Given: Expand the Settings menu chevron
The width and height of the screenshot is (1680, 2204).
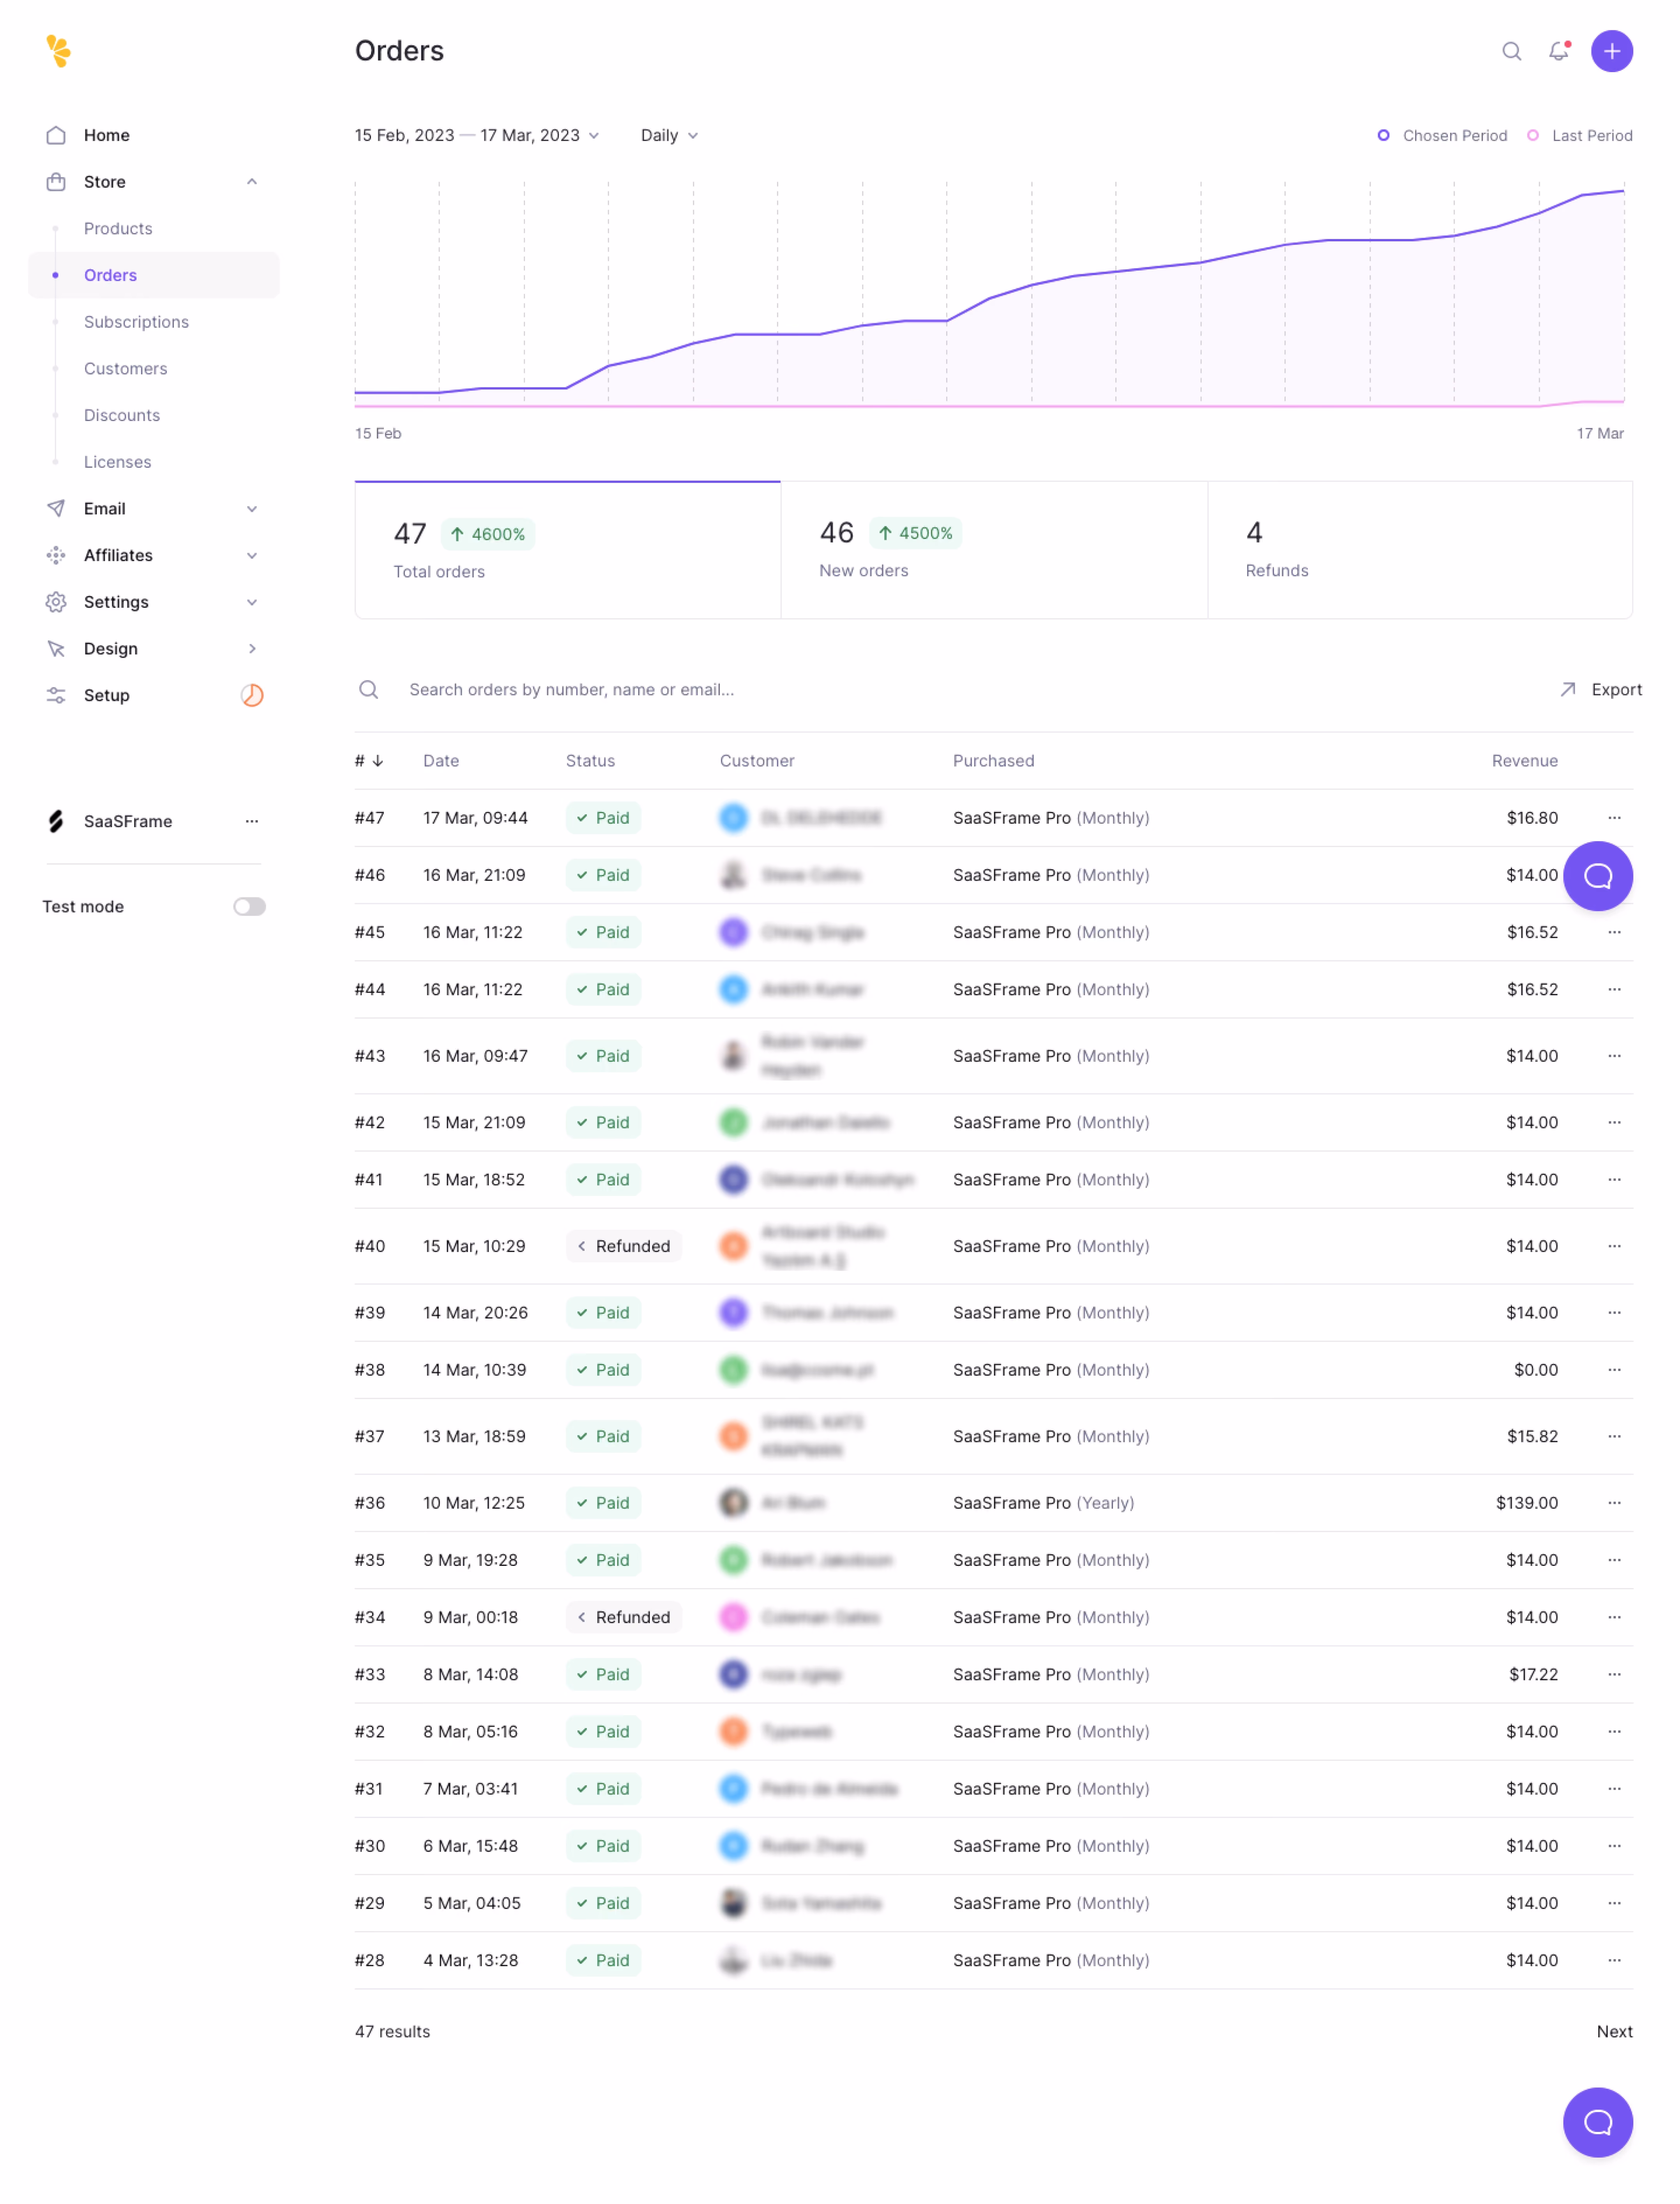Looking at the screenshot, I should pos(252,602).
